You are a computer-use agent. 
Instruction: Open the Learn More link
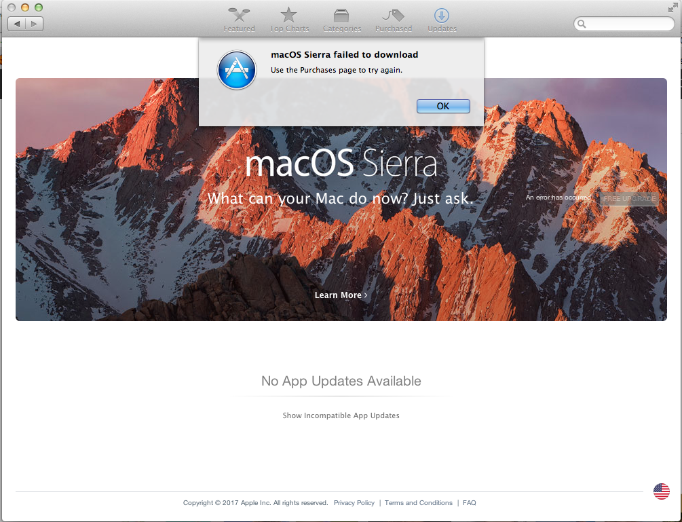click(x=341, y=295)
